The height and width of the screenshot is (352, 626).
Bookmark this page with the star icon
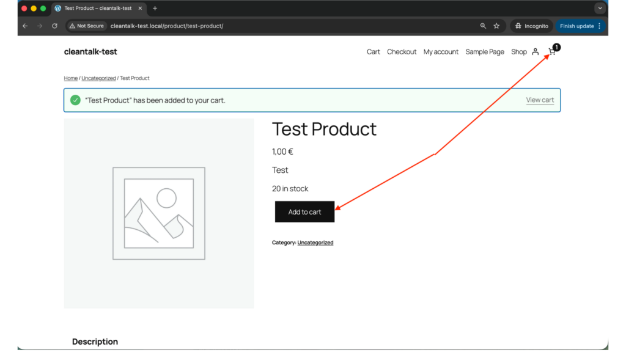(496, 26)
